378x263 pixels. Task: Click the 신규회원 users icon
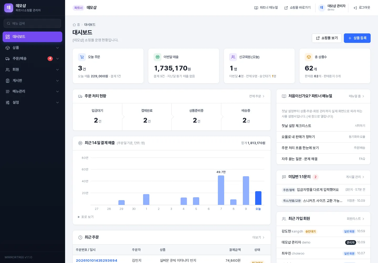pyautogui.click(x=233, y=57)
